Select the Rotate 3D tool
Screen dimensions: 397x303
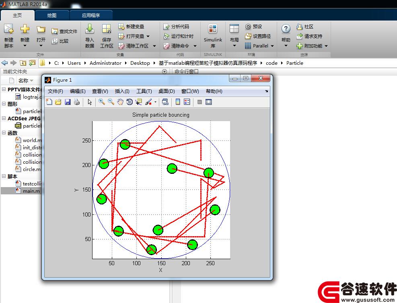(130, 102)
